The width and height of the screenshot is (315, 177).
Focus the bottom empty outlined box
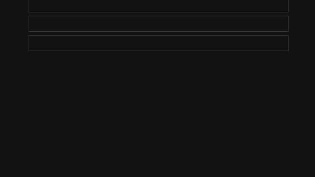tap(159, 43)
